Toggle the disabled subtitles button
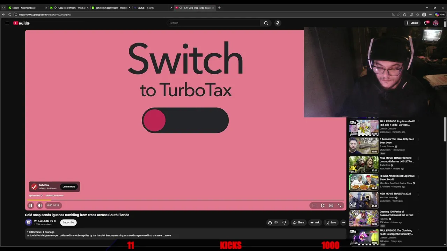Viewport: 447px width, 251px height. 314,205
